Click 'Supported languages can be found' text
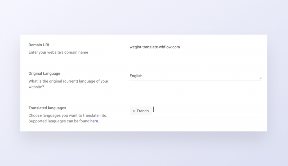Screen dimensions: 288x166 point(59,121)
